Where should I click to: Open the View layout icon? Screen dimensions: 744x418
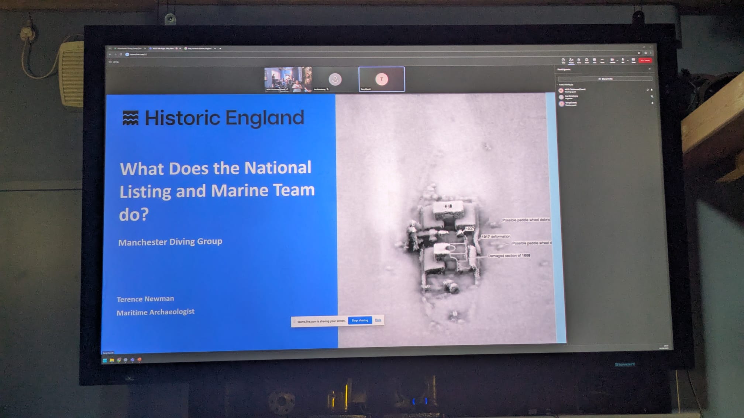(x=594, y=60)
